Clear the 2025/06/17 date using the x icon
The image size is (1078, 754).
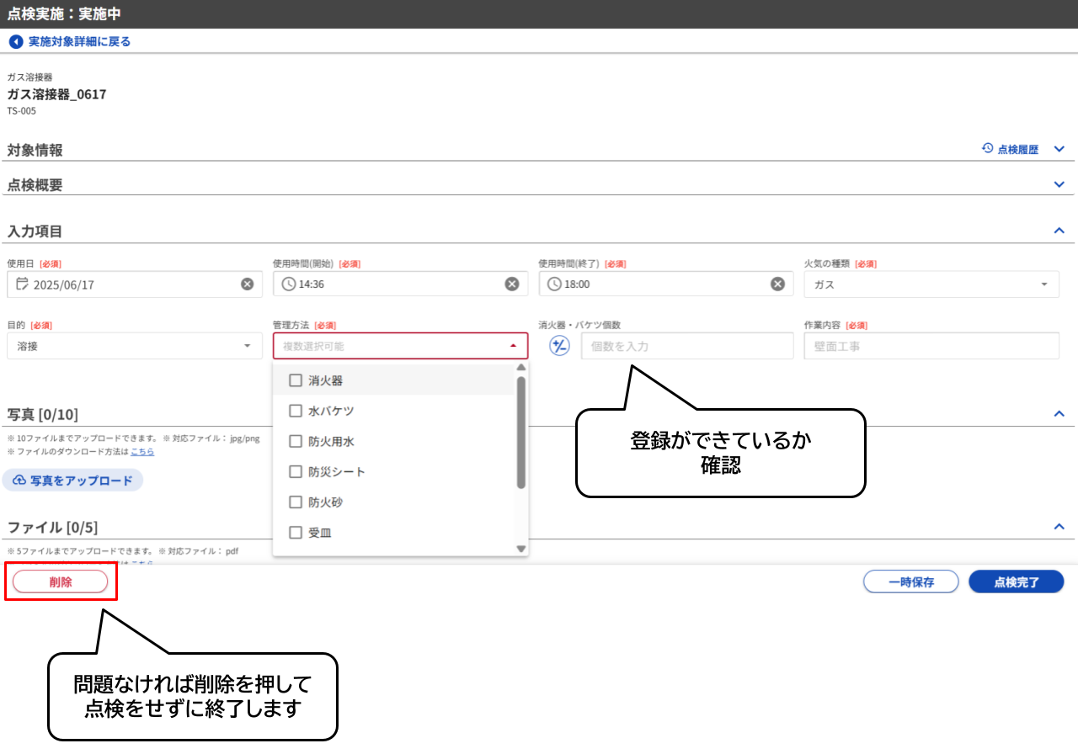pos(247,284)
